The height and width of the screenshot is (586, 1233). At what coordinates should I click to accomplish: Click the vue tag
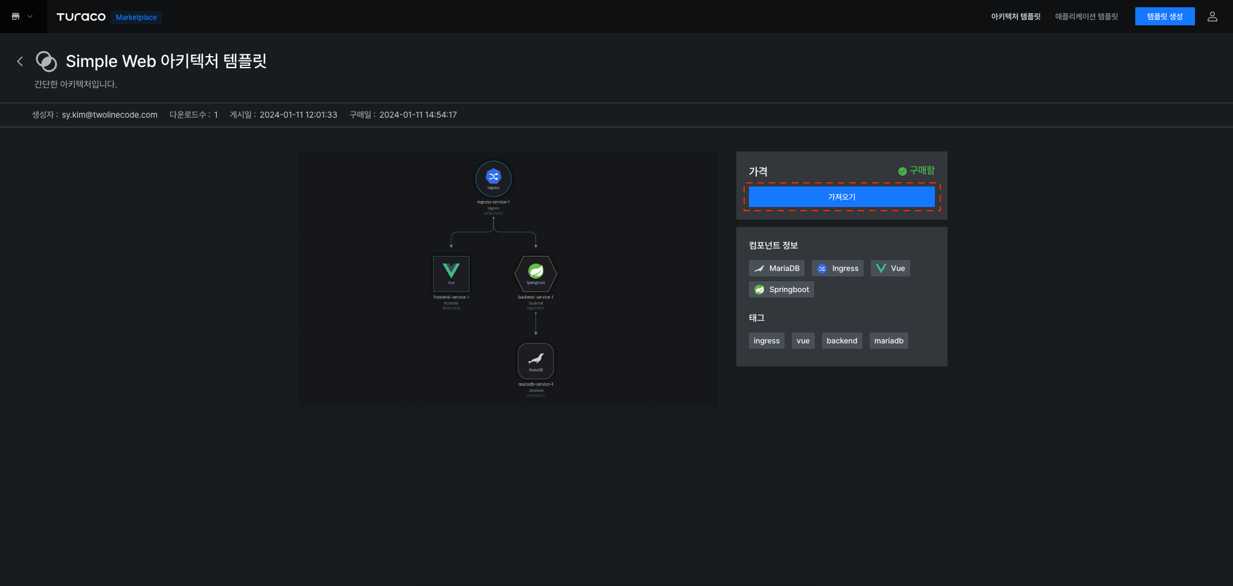pos(803,341)
